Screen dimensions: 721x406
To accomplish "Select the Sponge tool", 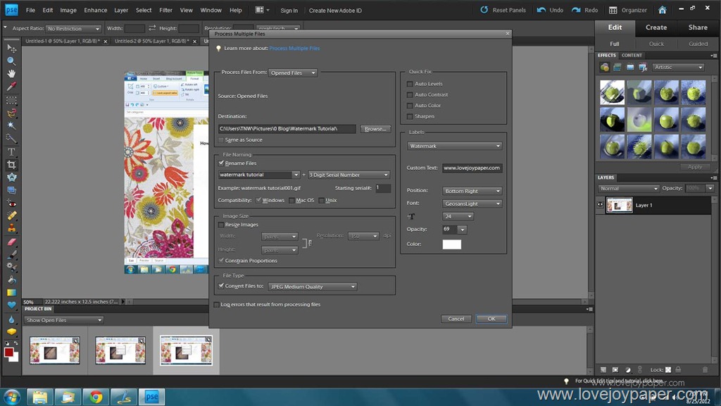I will [11, 331].
